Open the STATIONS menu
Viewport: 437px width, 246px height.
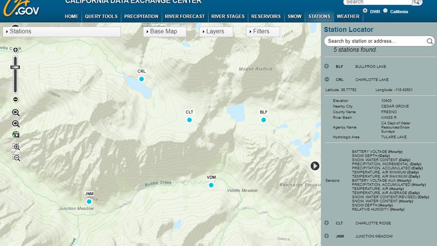(x=319, y=16)
